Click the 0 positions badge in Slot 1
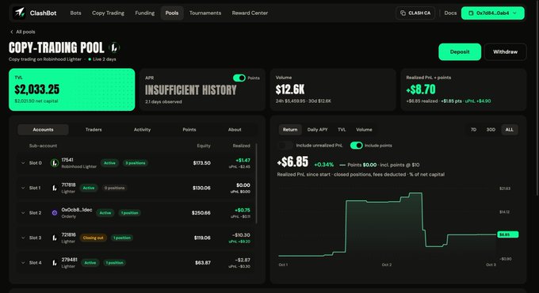 coord(114,188)
